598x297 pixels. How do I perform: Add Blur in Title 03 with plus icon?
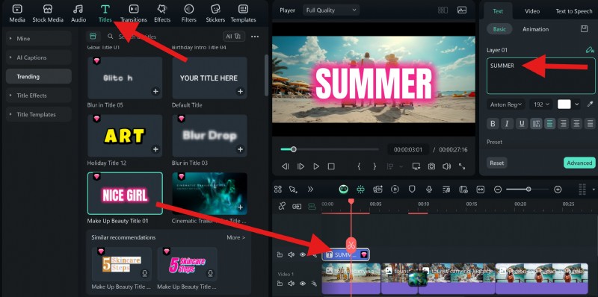coord(240,149)
